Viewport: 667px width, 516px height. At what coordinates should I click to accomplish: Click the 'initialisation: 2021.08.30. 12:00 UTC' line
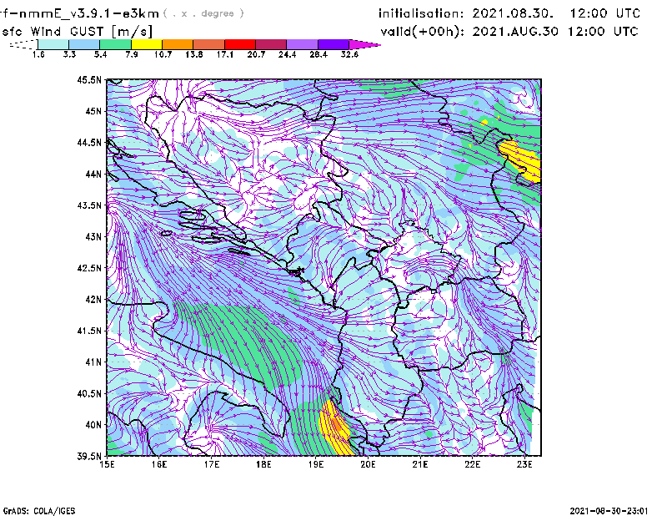tap(509, 13)
